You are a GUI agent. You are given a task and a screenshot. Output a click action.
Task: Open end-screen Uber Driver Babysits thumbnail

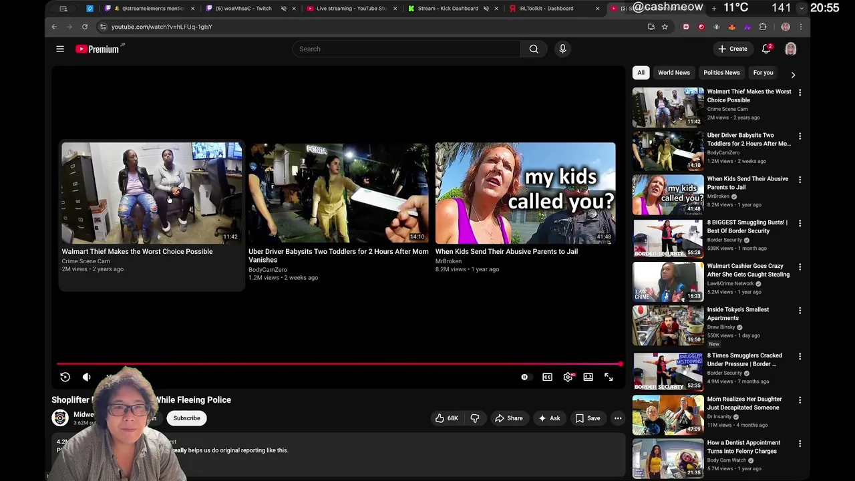338,193
